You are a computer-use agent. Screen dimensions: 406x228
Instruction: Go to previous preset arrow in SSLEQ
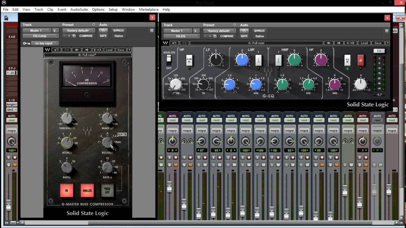329,43
